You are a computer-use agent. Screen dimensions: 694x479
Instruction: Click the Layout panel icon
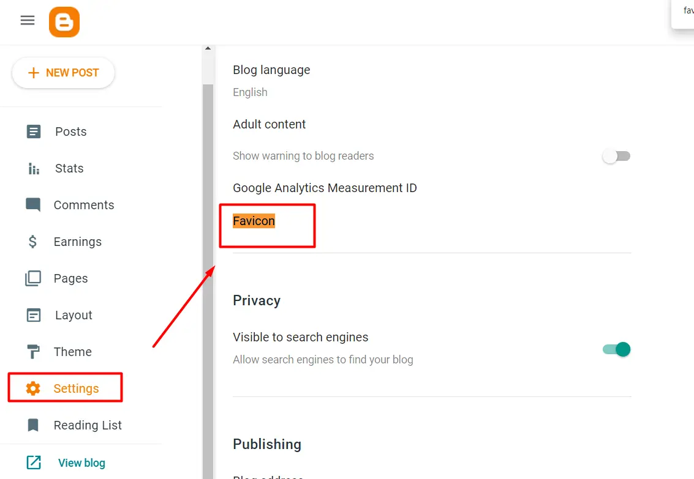pyautogui.click(x=34, y=315)
